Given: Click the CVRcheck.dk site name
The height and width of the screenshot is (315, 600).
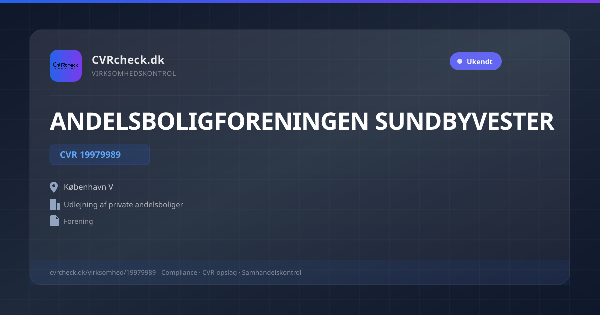Looking at the screenshot, I should coord(128,60).
